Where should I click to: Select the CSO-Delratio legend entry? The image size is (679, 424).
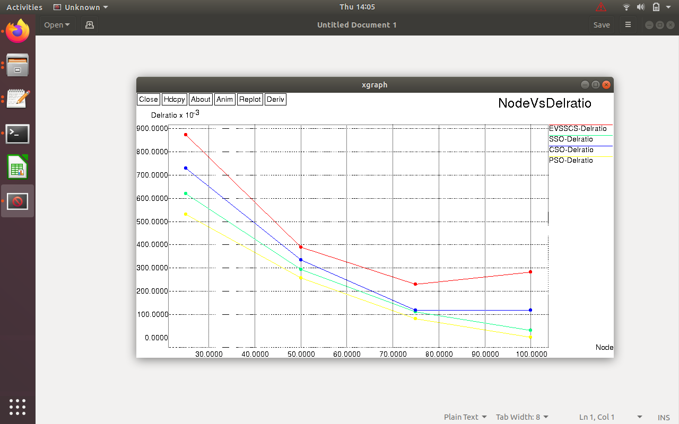click(x=571, y=150)
